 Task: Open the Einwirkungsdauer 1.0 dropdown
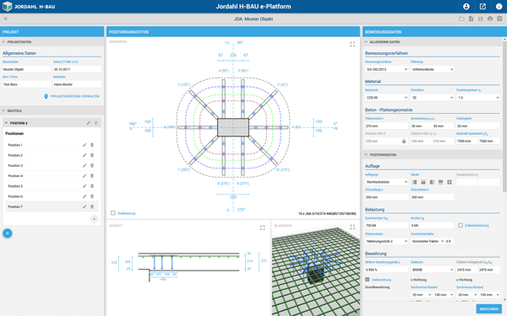pos(478,98)
